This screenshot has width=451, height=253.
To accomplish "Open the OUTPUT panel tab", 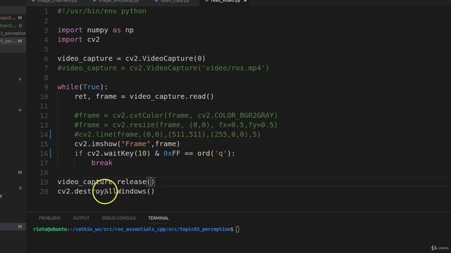I will tap(81, 218).
